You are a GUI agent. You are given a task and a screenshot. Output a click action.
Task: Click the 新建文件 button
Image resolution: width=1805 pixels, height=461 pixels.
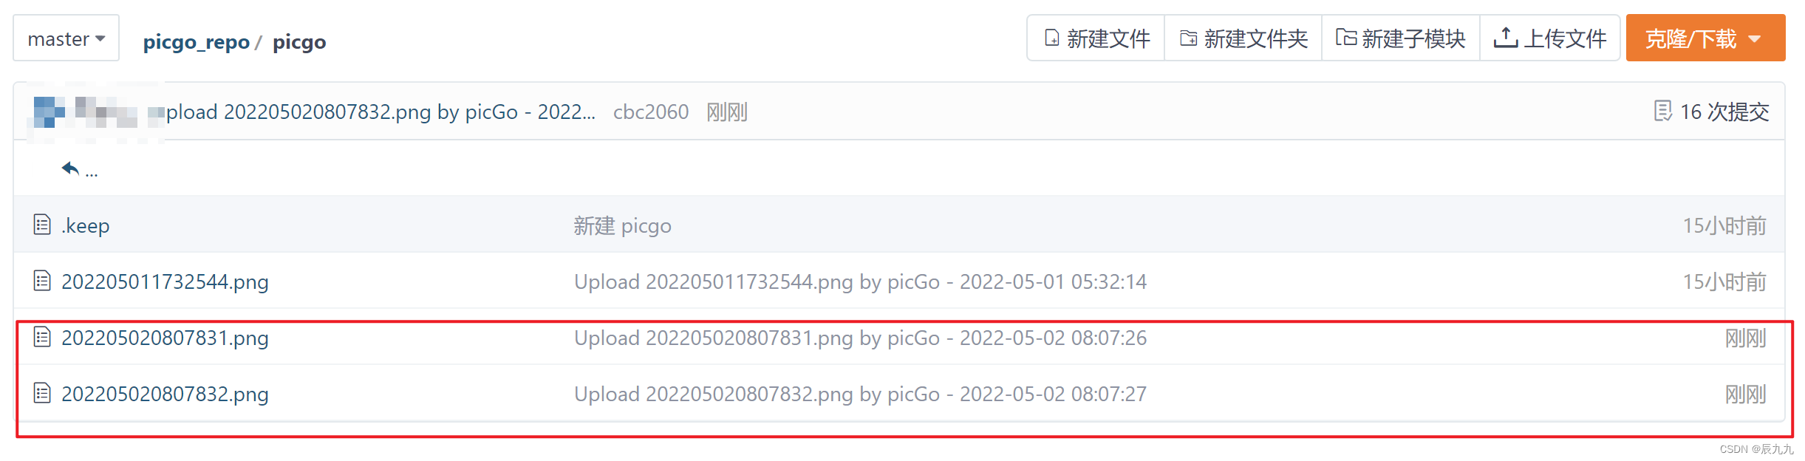(x=1096, y=38)
